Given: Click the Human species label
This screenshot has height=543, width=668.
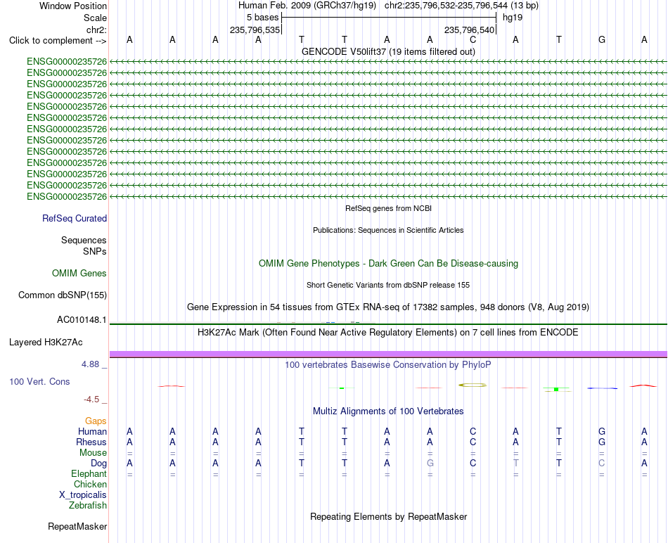Looking at the screenshot, I should (x=92, y=431).
